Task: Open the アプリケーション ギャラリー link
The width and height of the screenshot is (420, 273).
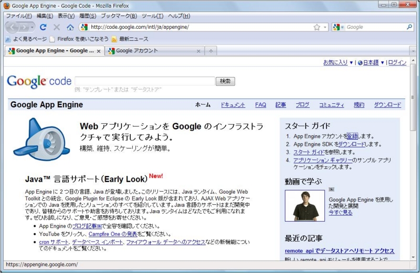Action: 322,160
